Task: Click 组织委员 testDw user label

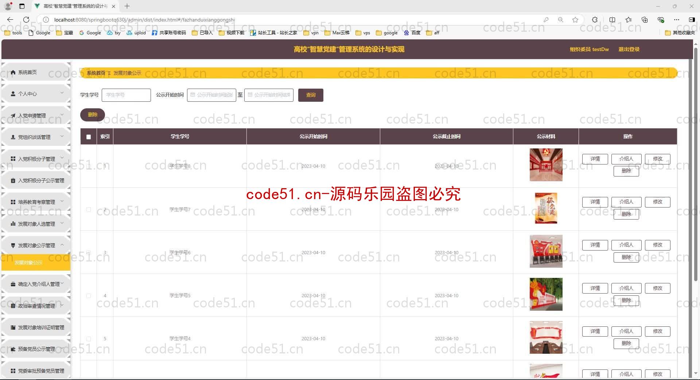Action: click(x=589, y=49)
